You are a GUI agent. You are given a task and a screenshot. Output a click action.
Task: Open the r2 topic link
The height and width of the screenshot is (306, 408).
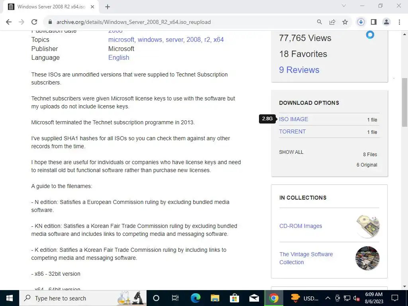point(207,39)
